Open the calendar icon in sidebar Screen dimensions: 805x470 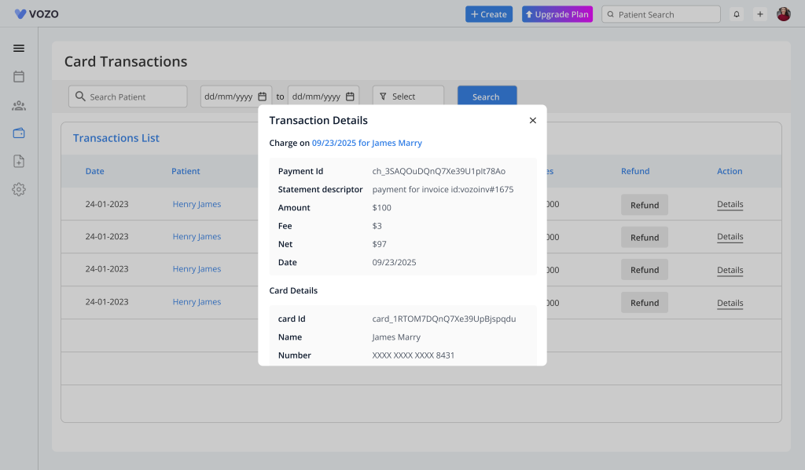[x=19, y=76]
